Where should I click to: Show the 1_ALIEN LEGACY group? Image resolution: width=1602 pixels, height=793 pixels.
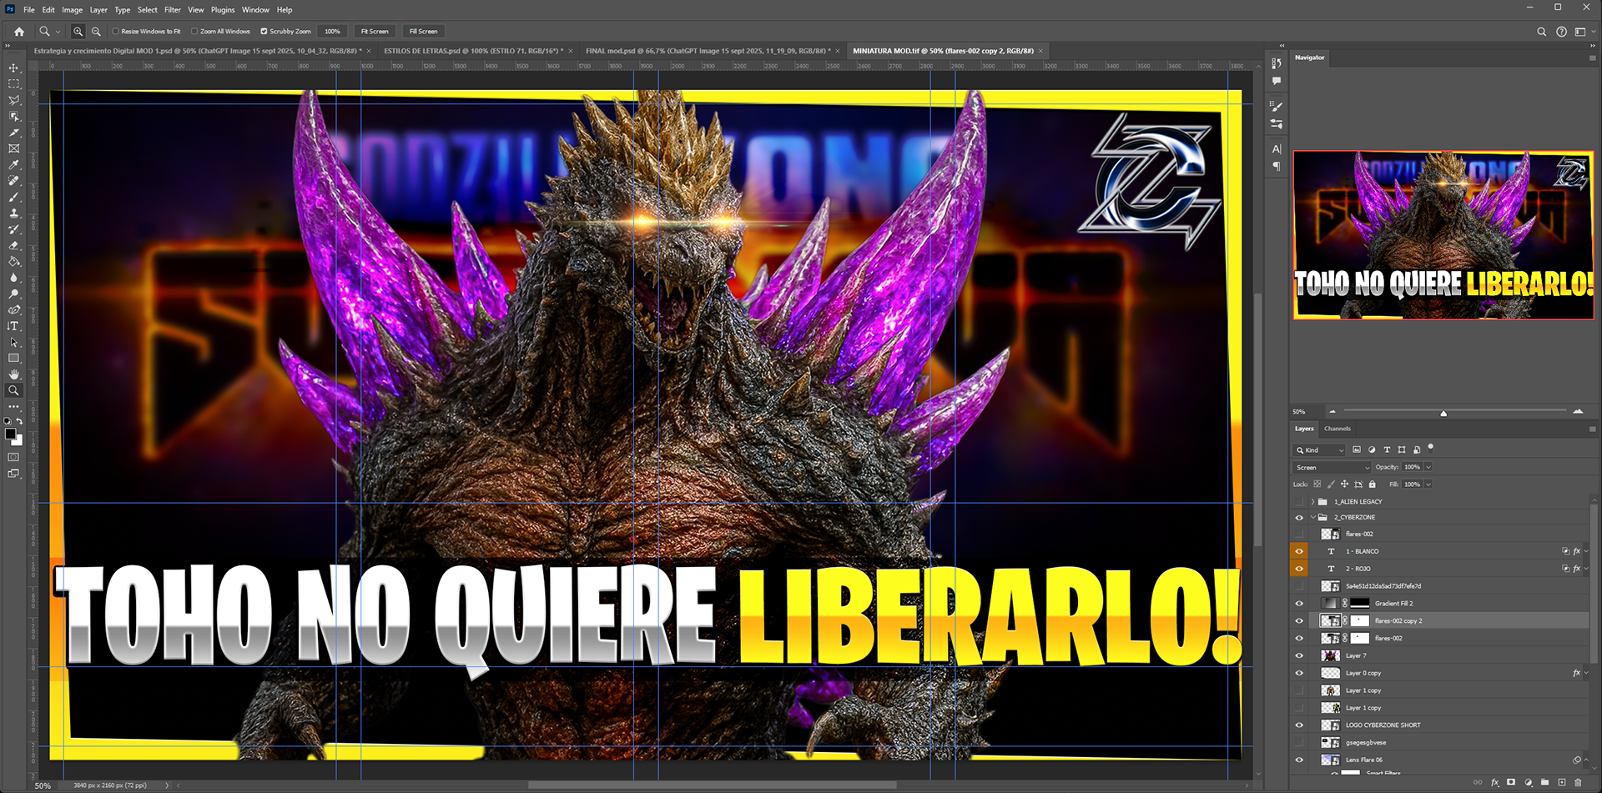coord(1298,502)
